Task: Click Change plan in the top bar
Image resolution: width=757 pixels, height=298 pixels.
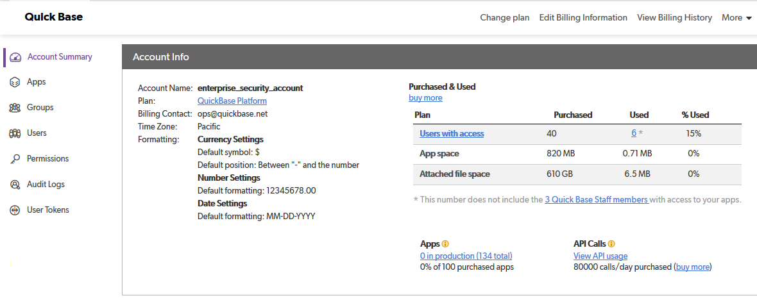Action: coord(504,18)
